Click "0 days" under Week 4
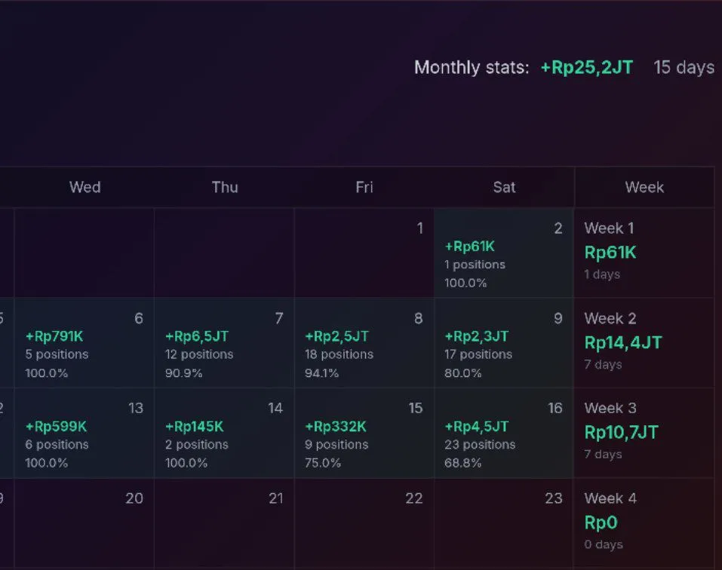Screen dimensions: 722x570 [604, 544]
